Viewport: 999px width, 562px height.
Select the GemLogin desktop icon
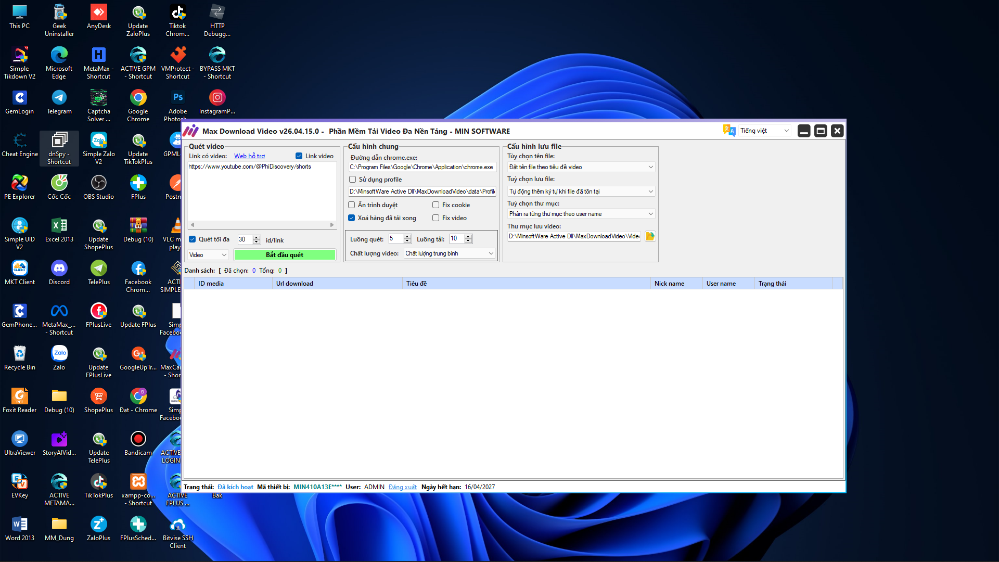pyautogui.click(x=20, y=103)
